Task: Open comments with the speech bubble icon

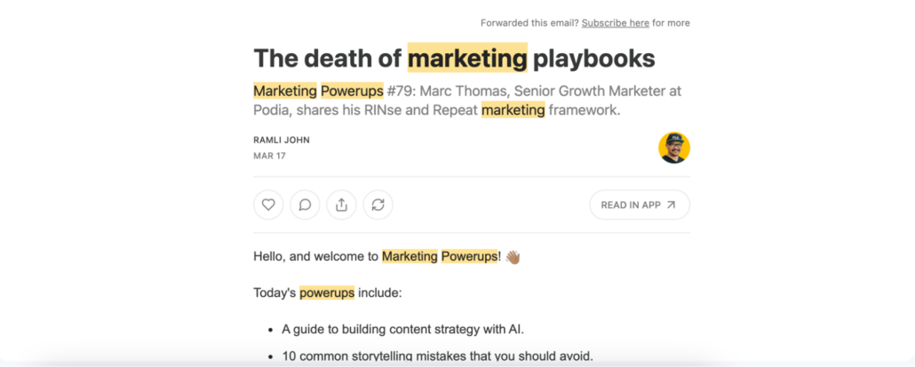Action: click(x=305, y=205)
